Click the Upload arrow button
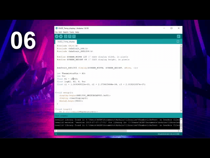This screenshot has width=210, height=158. click(61, 37)
